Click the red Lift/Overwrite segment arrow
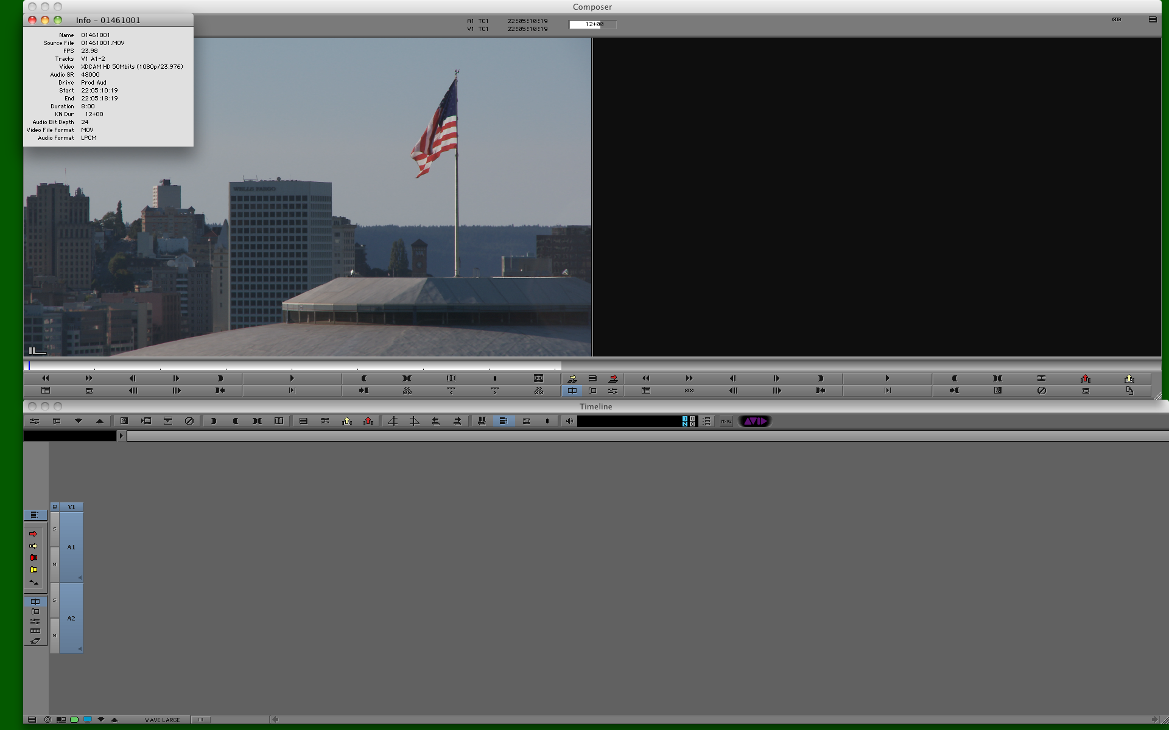 [x=33, y=534]
